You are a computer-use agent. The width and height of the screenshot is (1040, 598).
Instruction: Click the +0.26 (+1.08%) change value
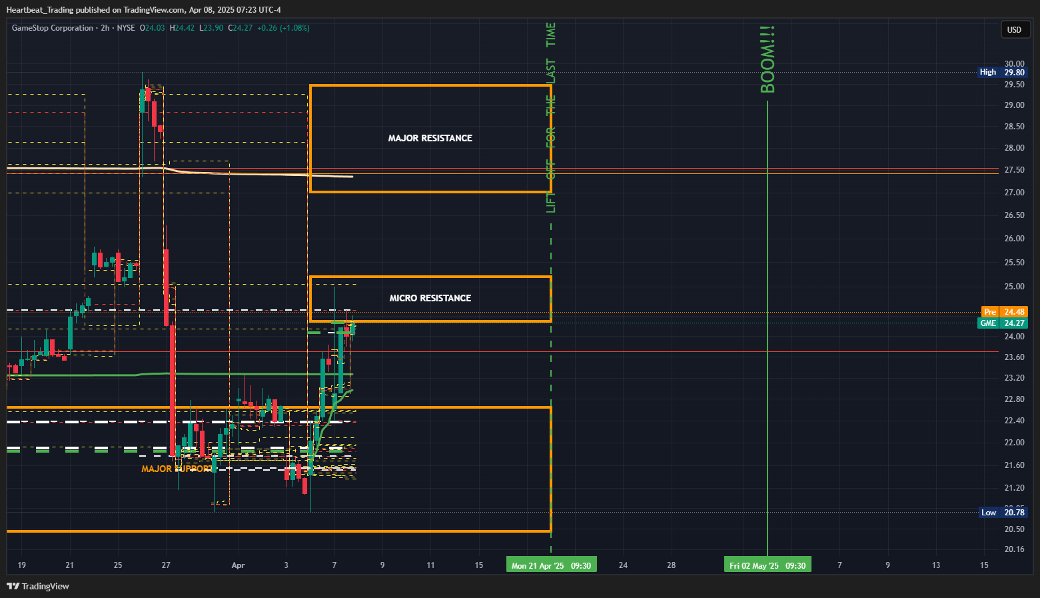(x=283, y=28)
